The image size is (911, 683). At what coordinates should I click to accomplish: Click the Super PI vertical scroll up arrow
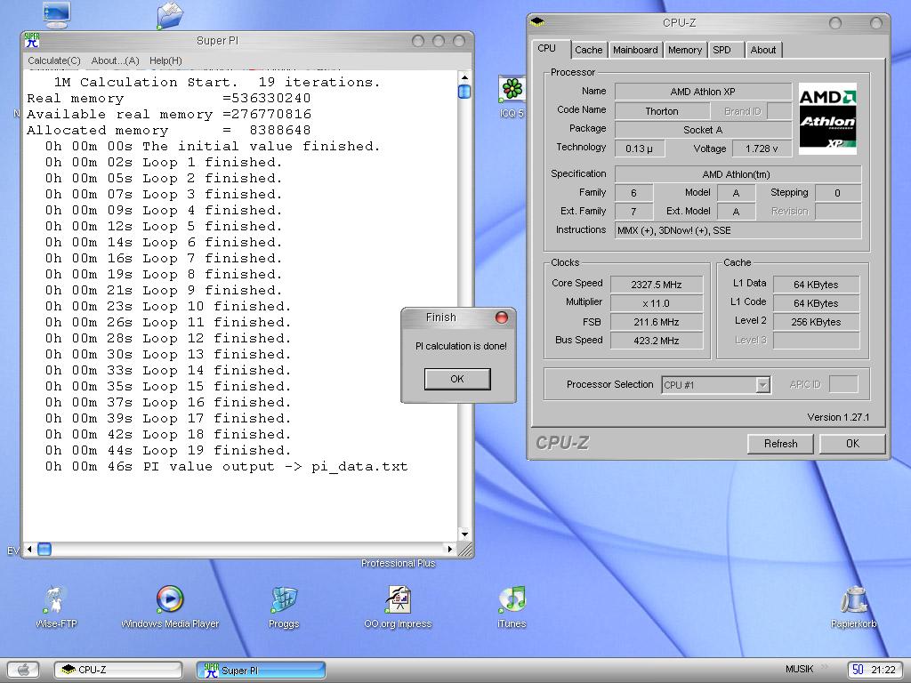[464, 76]
